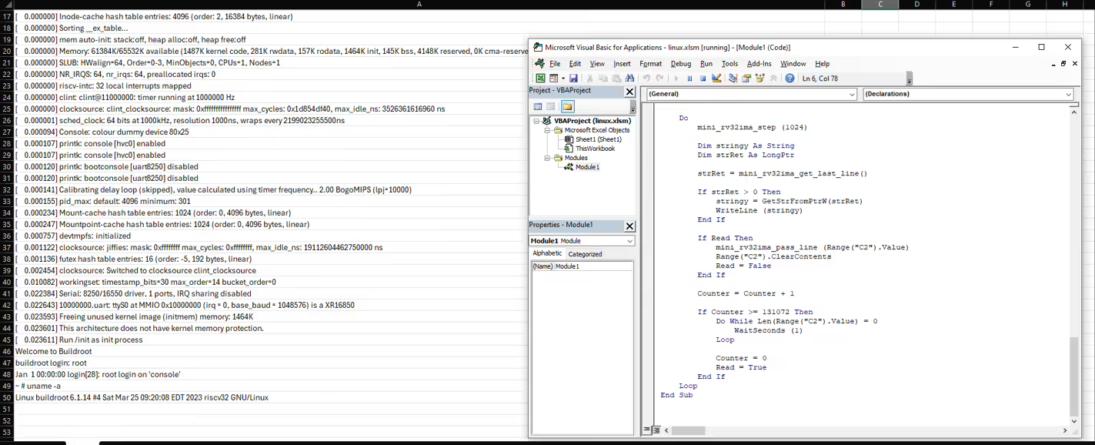The height and width of the screenshot is (445, 1095).
Task: Click the 'Welcome to Buildroot' cell in Excel
Action: [x=419, y=351]
